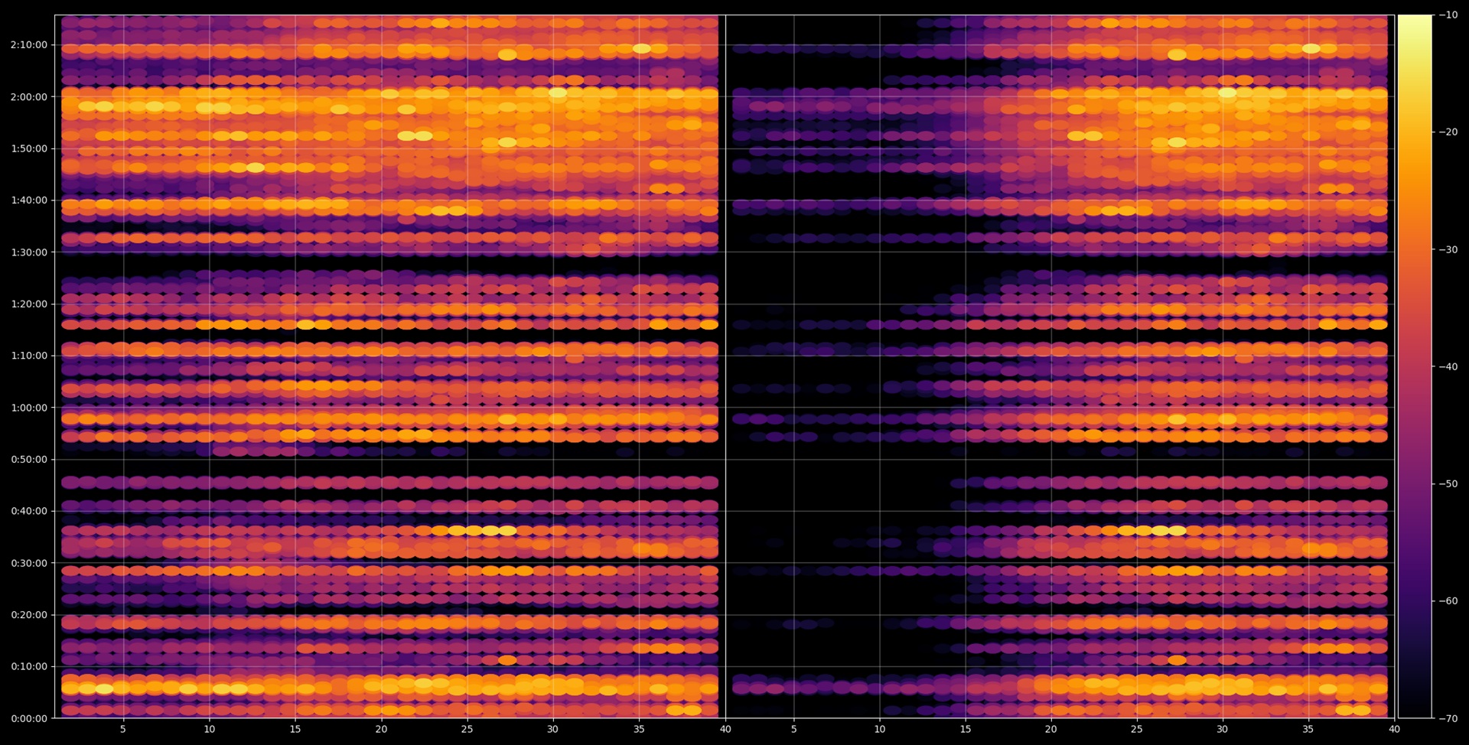Select the 0:20:00 y-axis time label
The image size is (1469, 745).
coord(29,615)
